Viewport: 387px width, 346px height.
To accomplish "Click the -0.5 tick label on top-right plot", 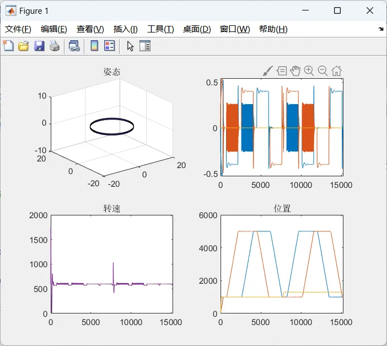I will pyautogui.click(x=211, y=174).
